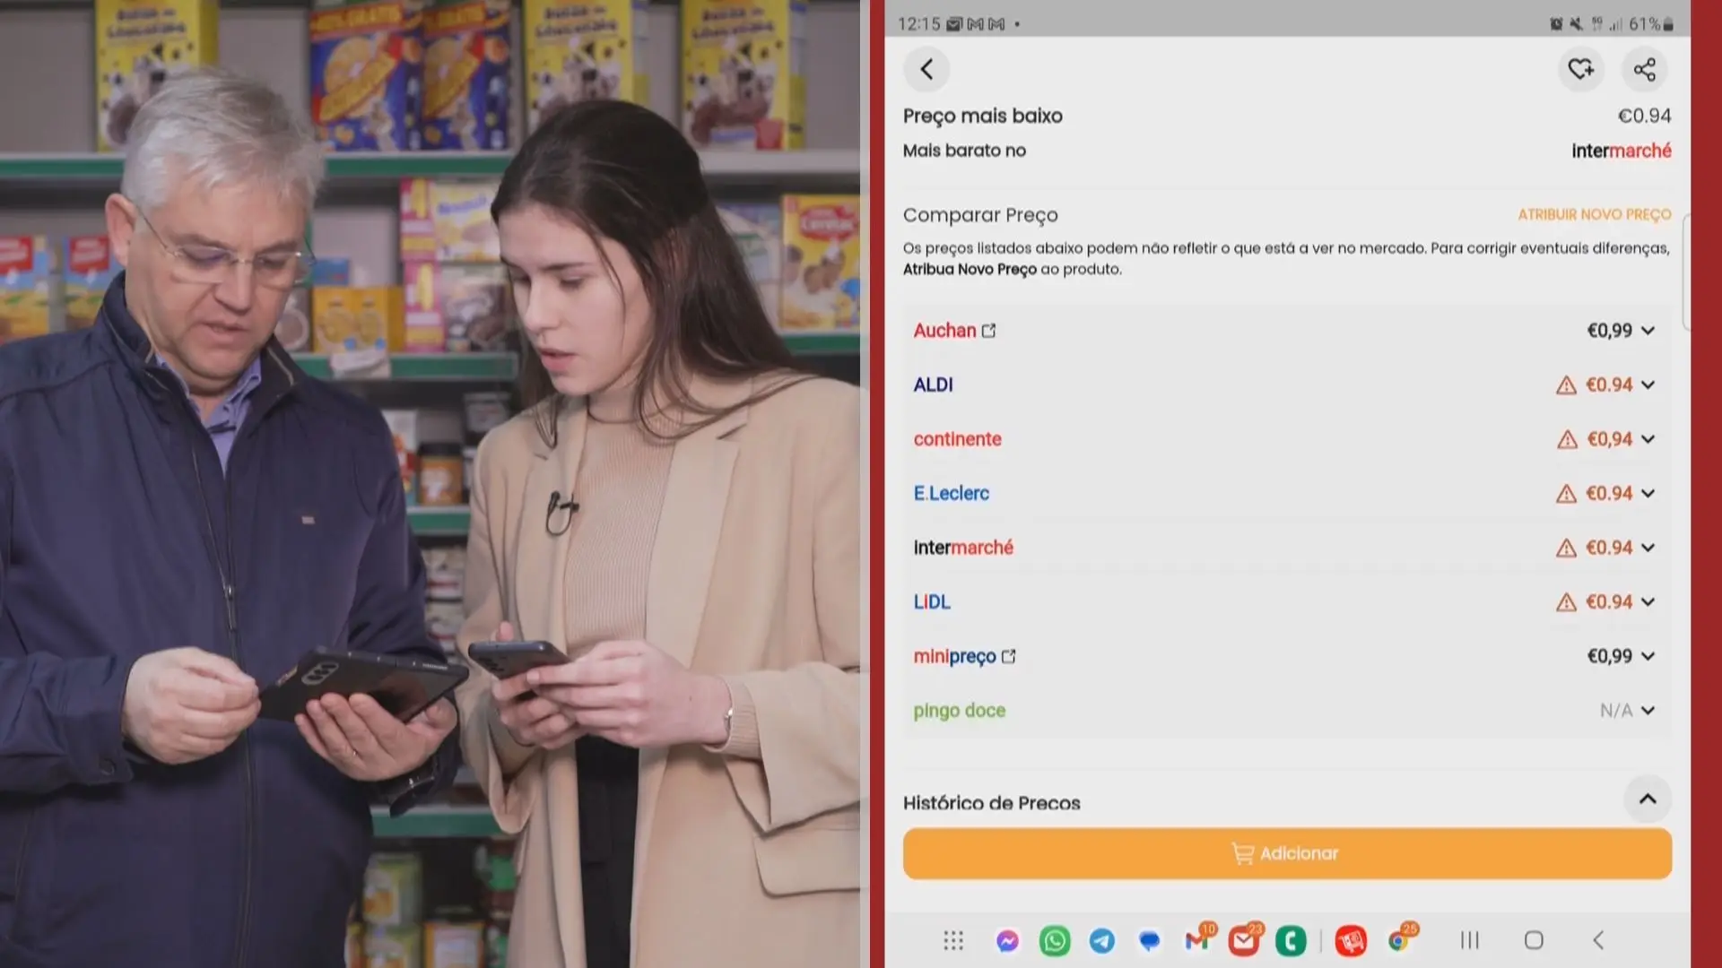Expand Intermarché price details chevron
This screenshot has width=1722, height=968.
[x=1648, y=548]
